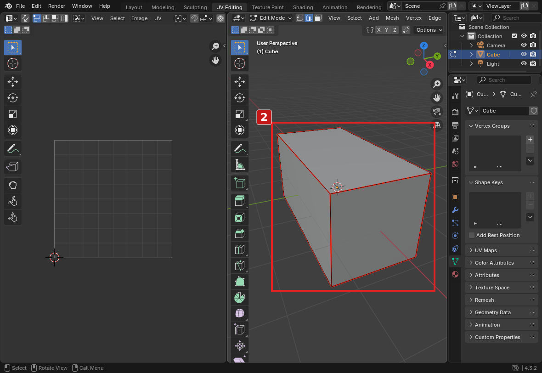Open the Options dropdown in 3D viewport

coord(429,30)
